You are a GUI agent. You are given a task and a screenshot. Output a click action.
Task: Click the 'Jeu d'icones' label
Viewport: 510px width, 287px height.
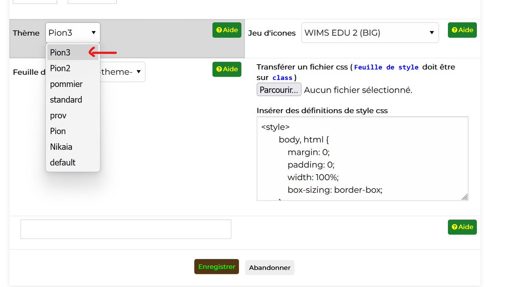tap(272, 33)
